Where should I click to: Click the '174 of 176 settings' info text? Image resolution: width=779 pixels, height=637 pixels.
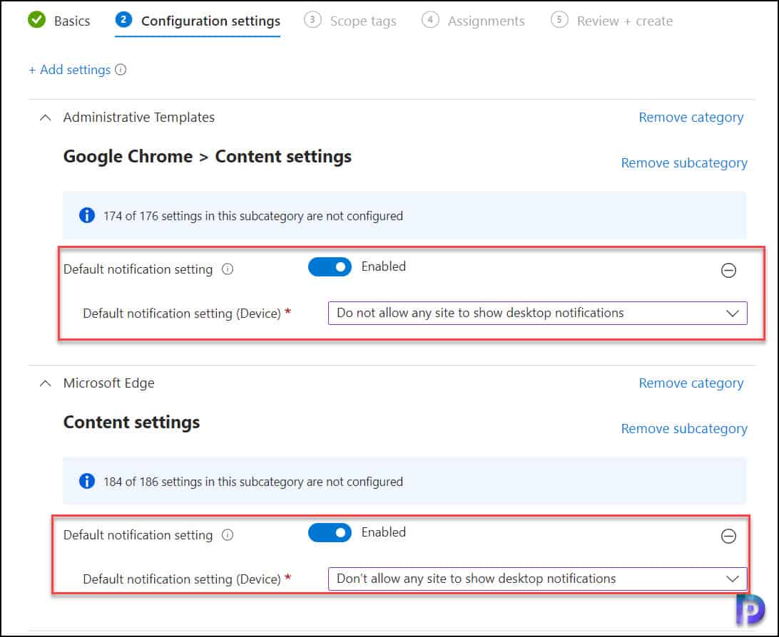(253, 216)
